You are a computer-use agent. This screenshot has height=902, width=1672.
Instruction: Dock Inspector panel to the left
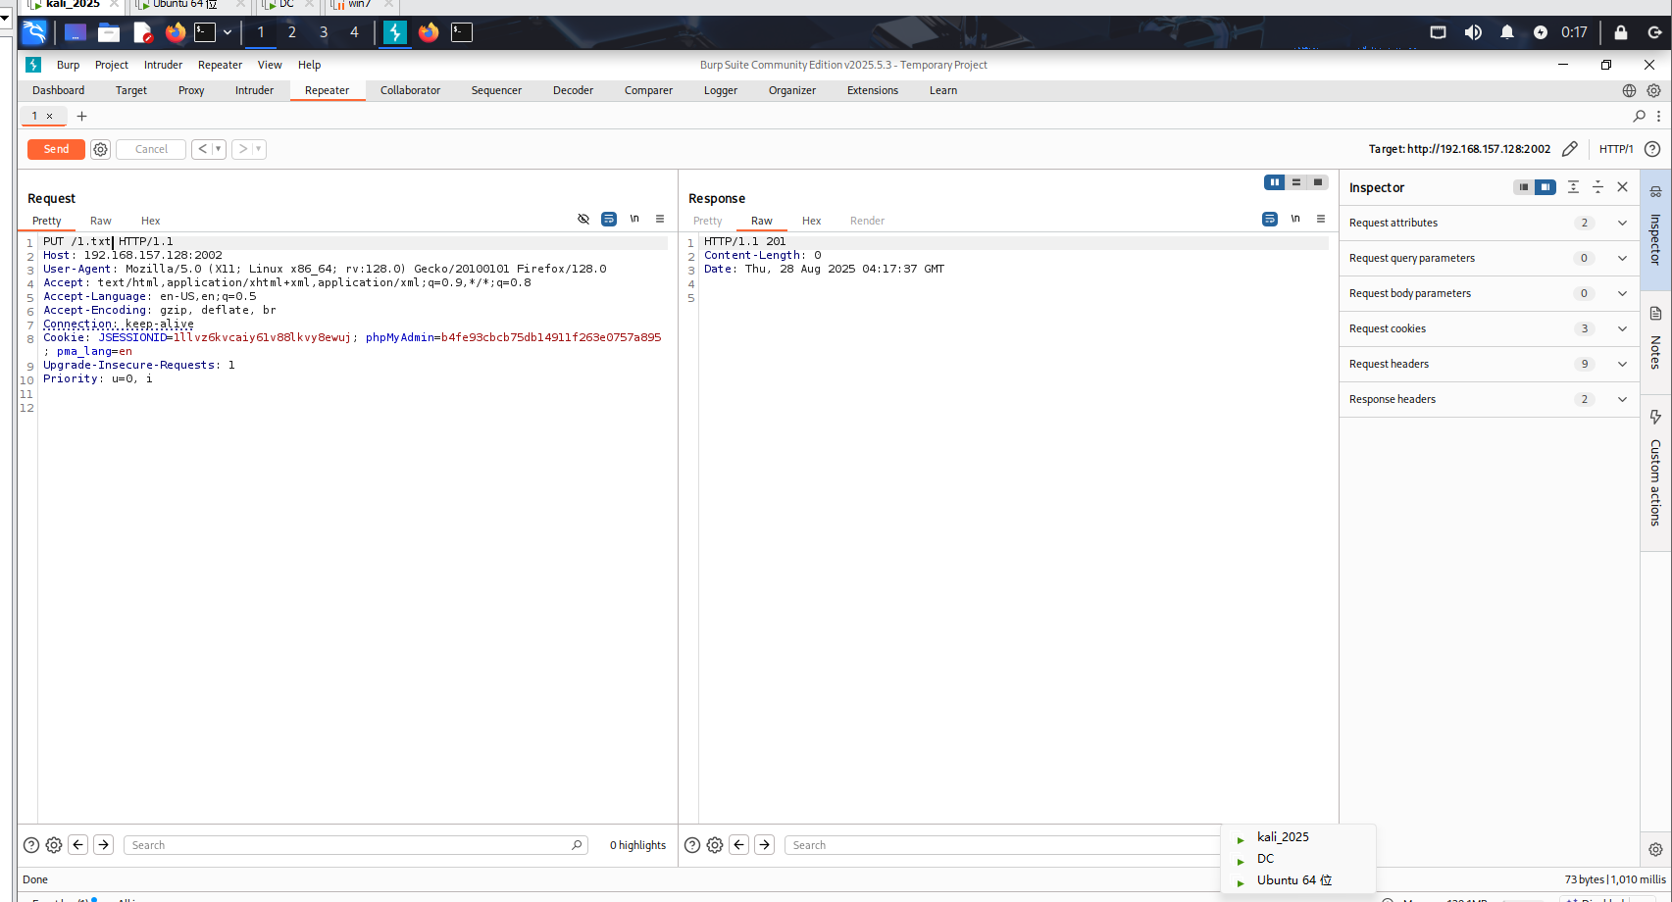pyautogui.click(x=1524, y=187)
